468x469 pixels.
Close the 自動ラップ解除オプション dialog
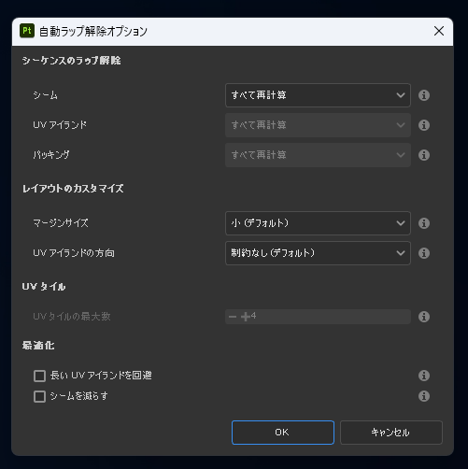[x=439, y=31]
